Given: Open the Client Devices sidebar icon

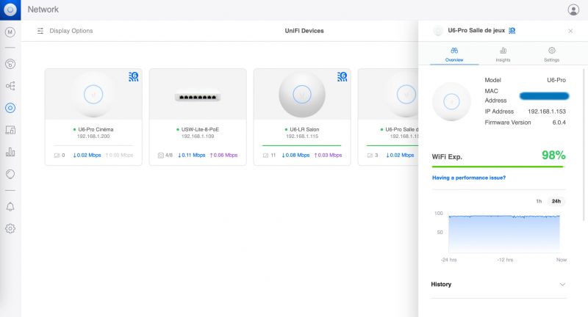Looking at the screenshot, I should point(10,130).
